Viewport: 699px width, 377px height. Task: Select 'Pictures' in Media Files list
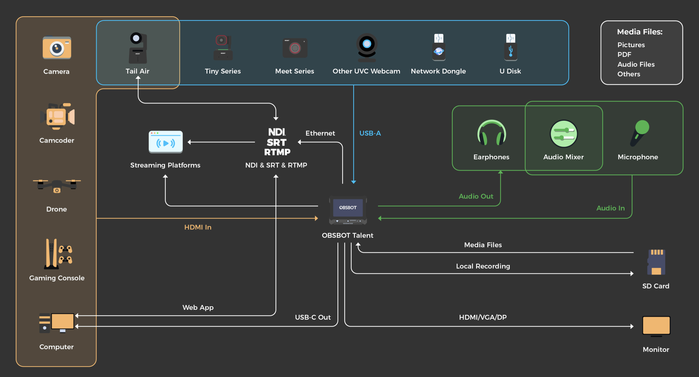(631, 45)
